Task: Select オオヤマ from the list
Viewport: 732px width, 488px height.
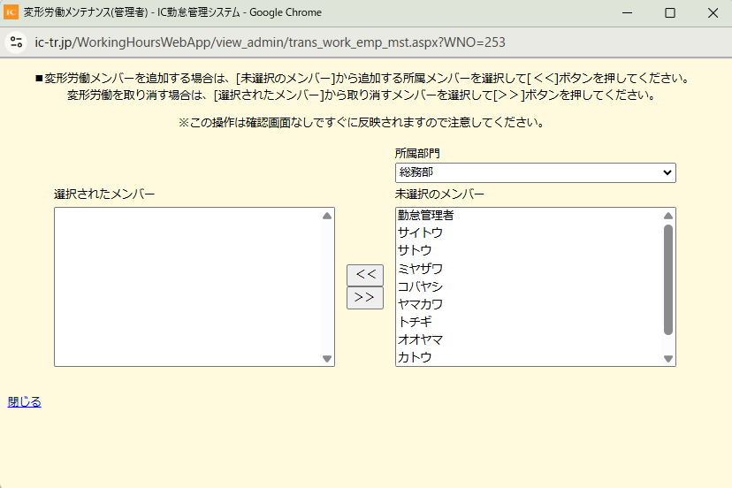Action: tap(420, 339)
